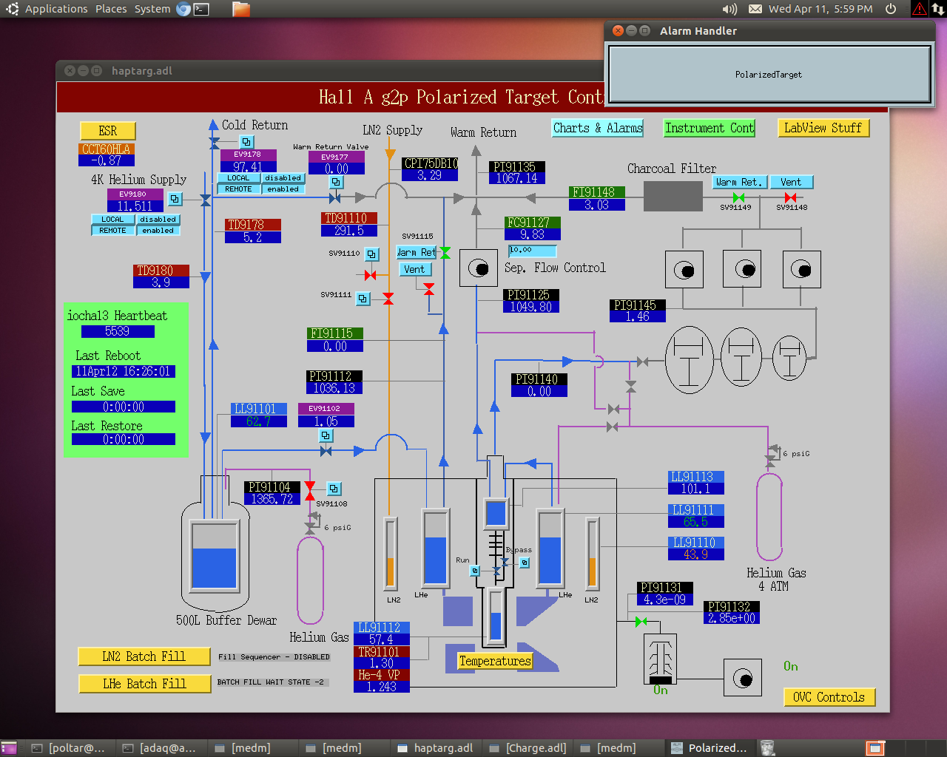
Task: Open the ESR related display
Action: [x=108, y=131]
